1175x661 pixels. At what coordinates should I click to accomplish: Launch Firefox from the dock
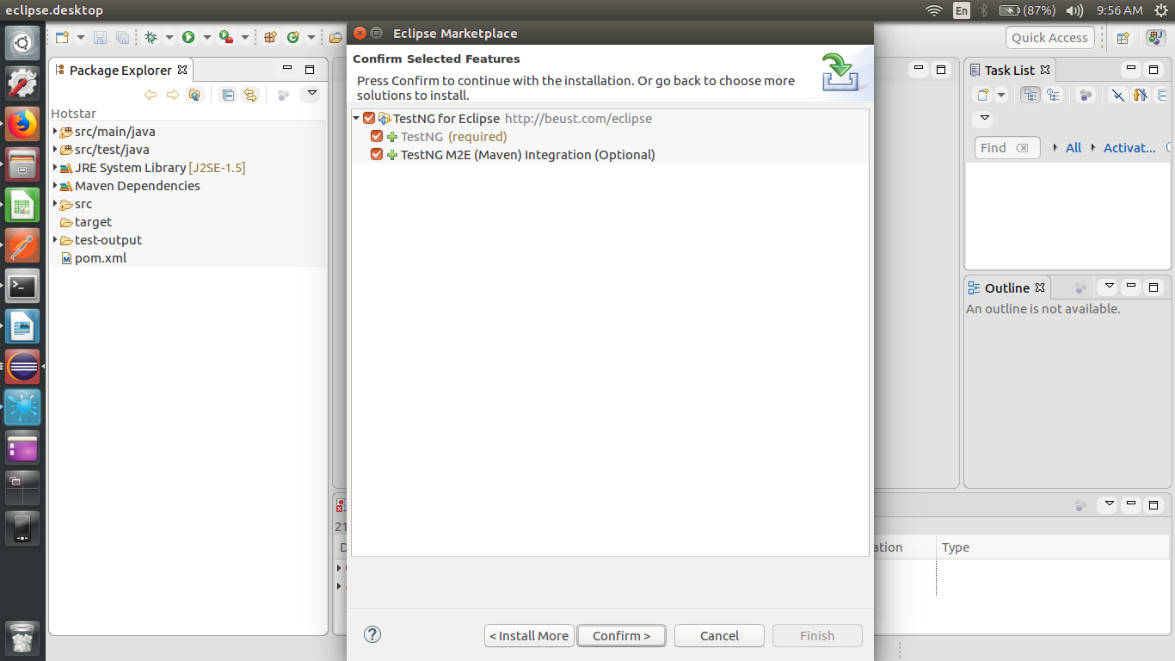click(x=22, y=123)
